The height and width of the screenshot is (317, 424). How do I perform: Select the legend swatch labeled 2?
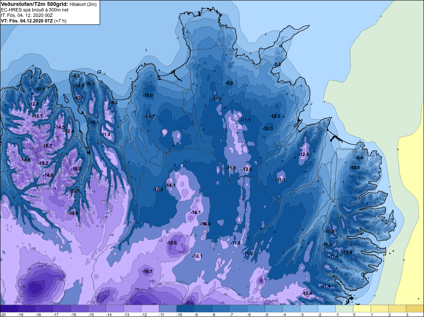tap(398, 309)
